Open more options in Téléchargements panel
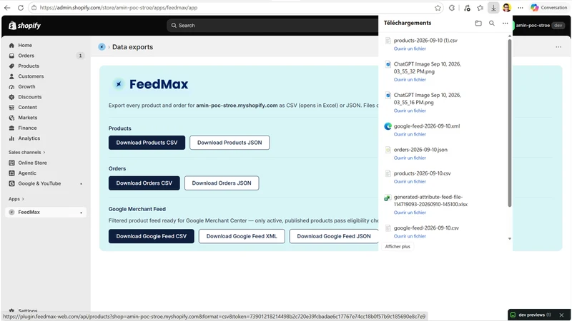This screenshot has width=572, height=321. coord(506,23)
